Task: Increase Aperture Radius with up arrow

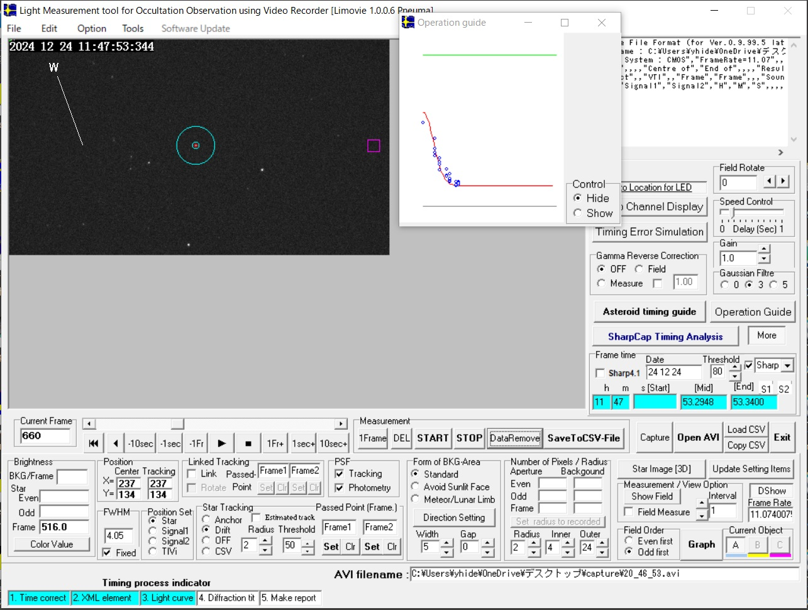Action: click(x=534, y=544)
